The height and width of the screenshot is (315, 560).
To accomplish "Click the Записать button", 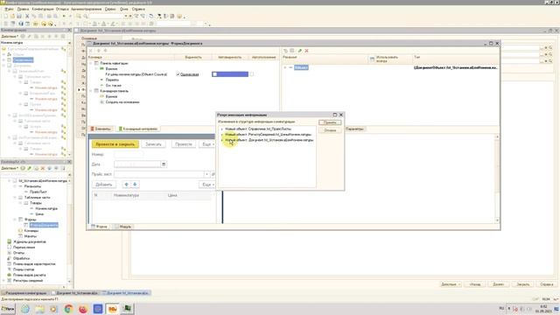I will click(154, 144).
